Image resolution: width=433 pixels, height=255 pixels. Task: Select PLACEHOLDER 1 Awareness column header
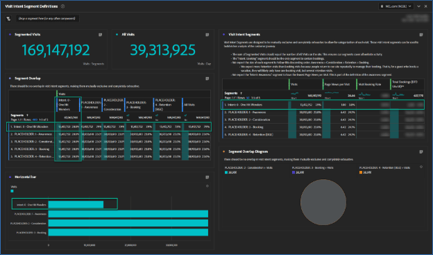(x=91, y=104)
